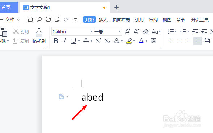Select the 文字文稿1 document tab
The image size is (213, 133).
coord(65,7)
